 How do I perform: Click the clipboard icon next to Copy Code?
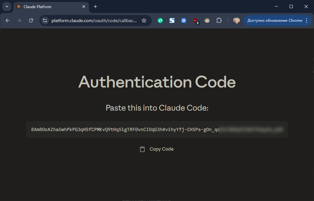(142, 149)
